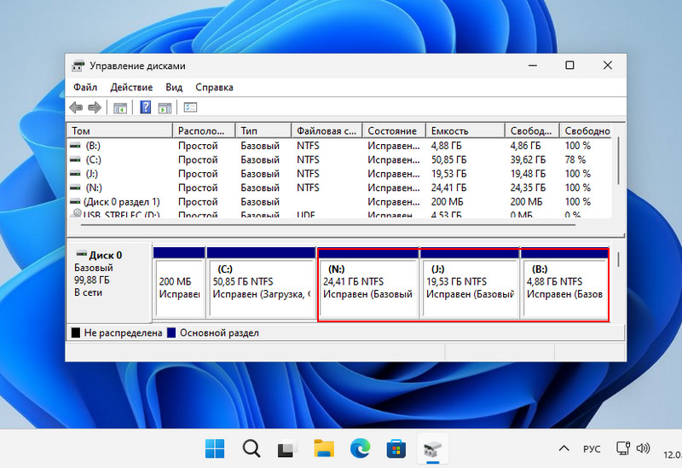Click the 24,35 ГБ free space cell
This screenshot has height=468, width=682.
click(x=528, y=188)
